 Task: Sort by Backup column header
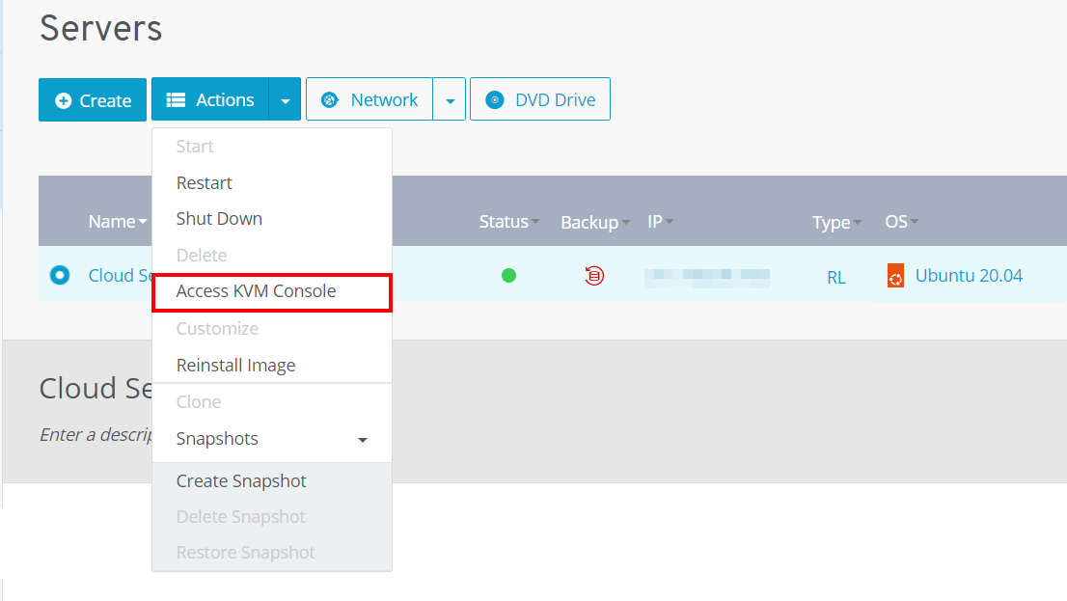point(595,222)
